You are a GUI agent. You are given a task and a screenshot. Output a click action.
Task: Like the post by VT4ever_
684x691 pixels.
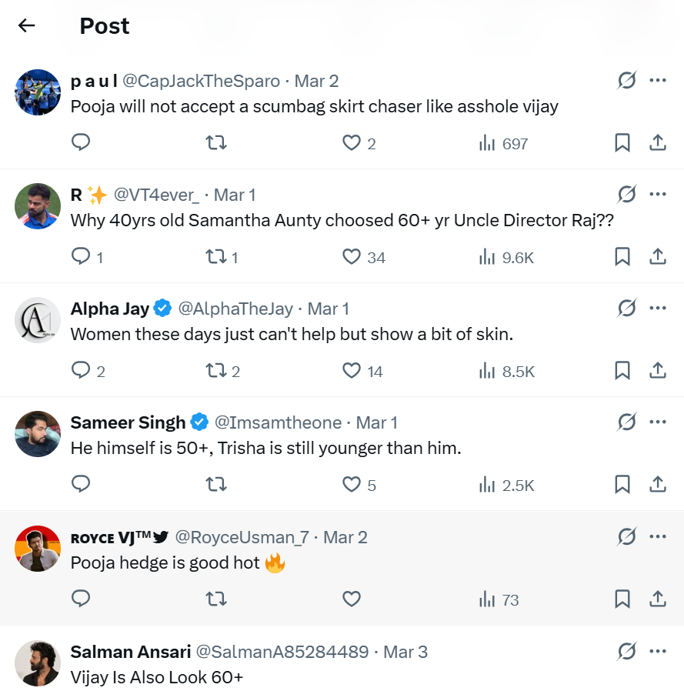click(352, 257)
